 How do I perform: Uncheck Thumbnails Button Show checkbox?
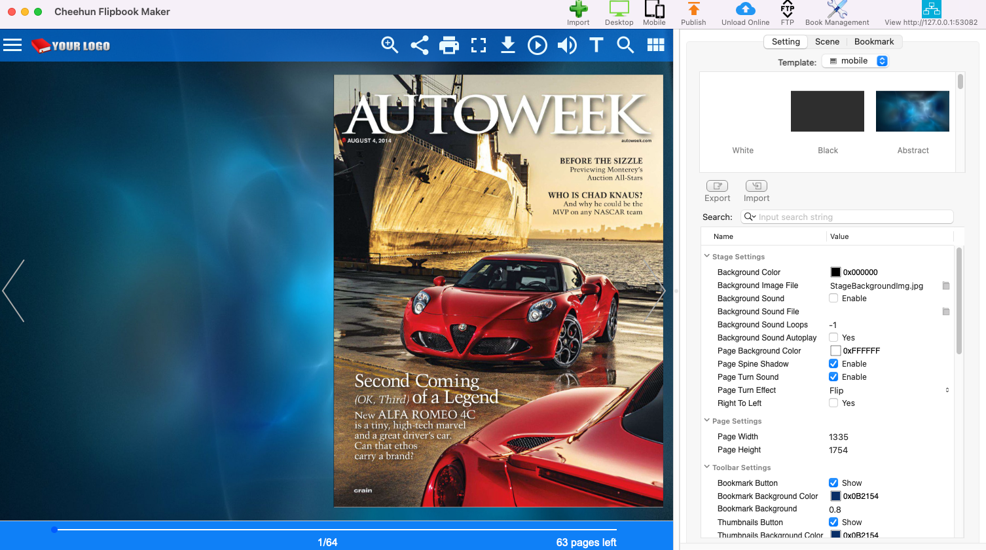point(833,522)
